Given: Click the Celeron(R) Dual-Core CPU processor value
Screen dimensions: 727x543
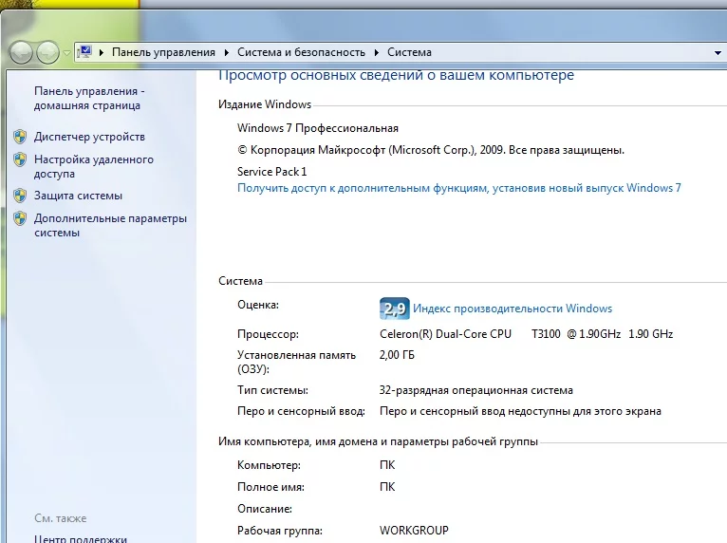Looking at the screenshot, I should pyautogui.click(x=526, y=334).
